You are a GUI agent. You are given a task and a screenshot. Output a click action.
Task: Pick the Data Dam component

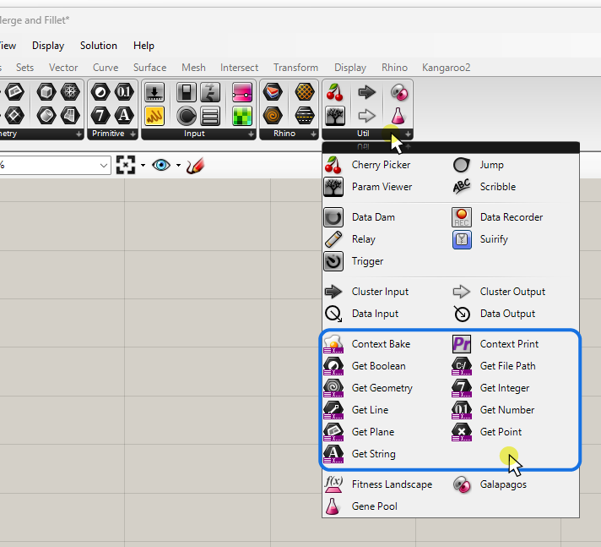point(373,217)
